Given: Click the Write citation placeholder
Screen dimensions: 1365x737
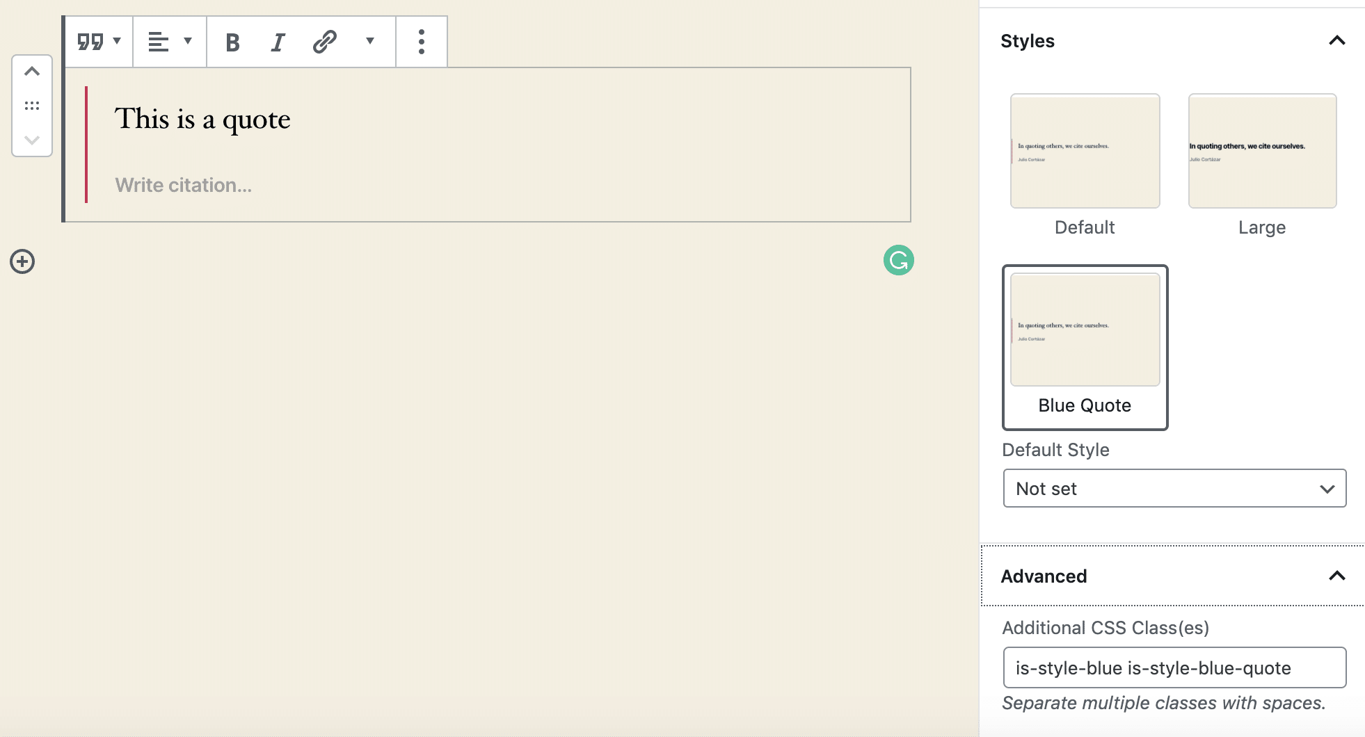Looking at the screenshot, I should coord(184,185).
